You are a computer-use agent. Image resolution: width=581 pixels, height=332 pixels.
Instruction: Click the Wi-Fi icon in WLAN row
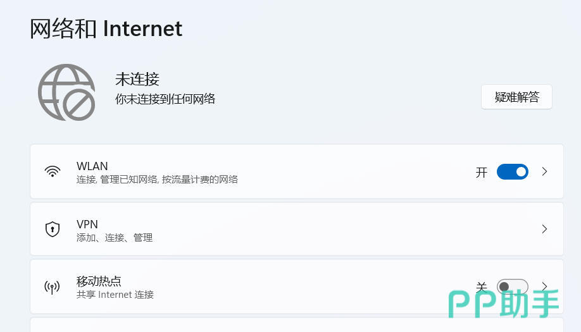tap(53, 171)
